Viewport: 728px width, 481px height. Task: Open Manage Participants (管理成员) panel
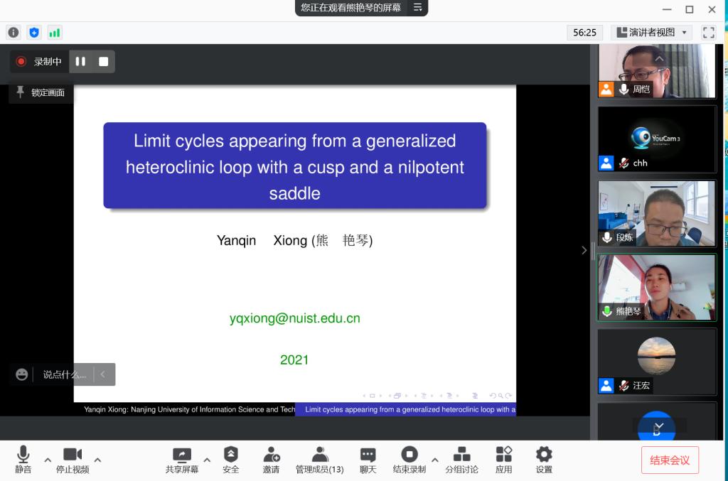point(319,459)
